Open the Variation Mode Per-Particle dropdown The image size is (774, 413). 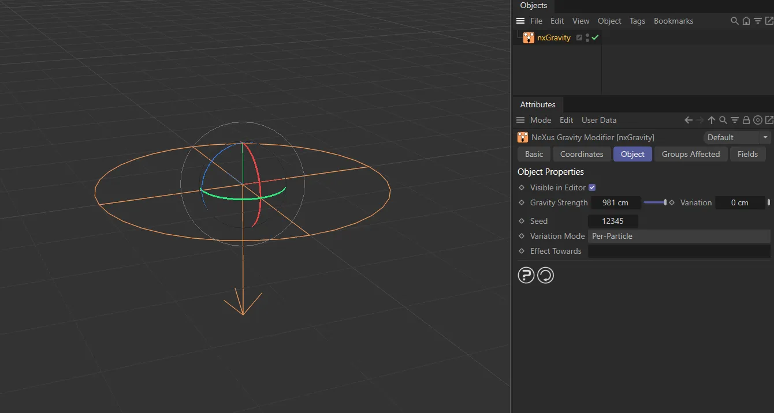(x=679, y=236)
